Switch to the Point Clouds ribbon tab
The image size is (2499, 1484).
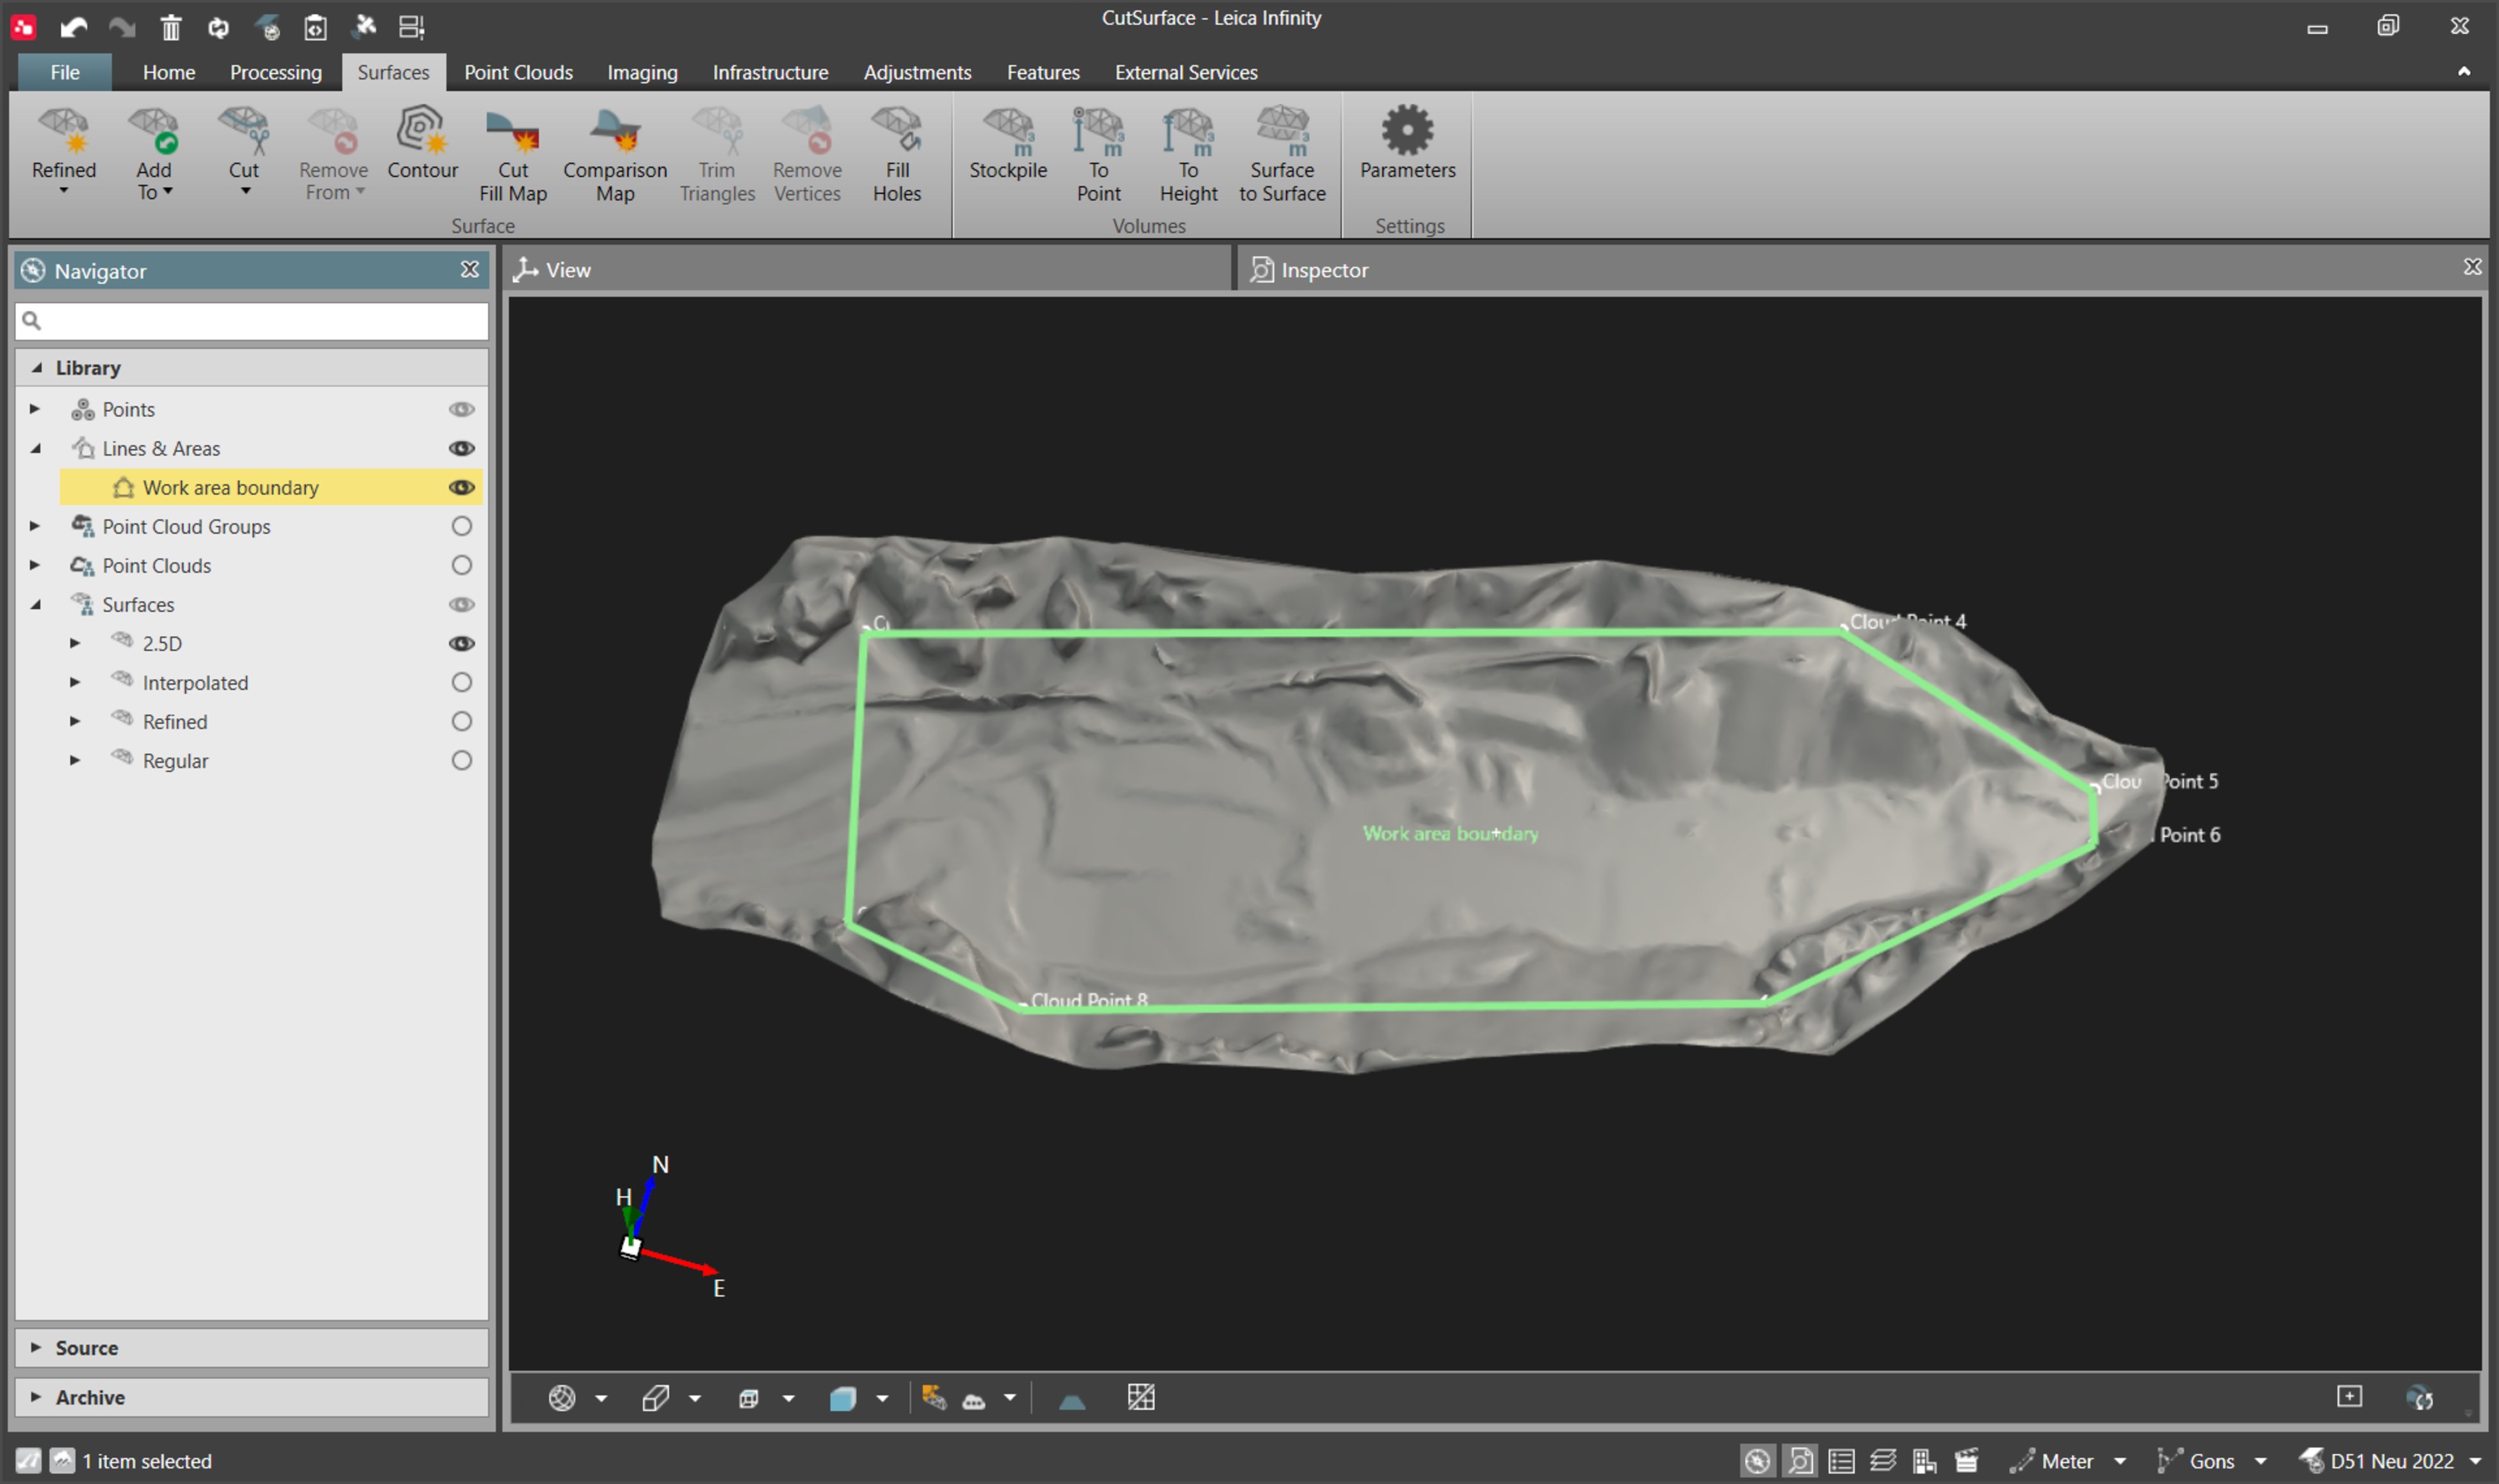[x=517, y=72]
